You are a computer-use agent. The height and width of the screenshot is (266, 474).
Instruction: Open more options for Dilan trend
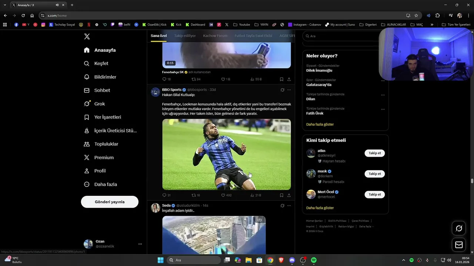click(383, 95)
